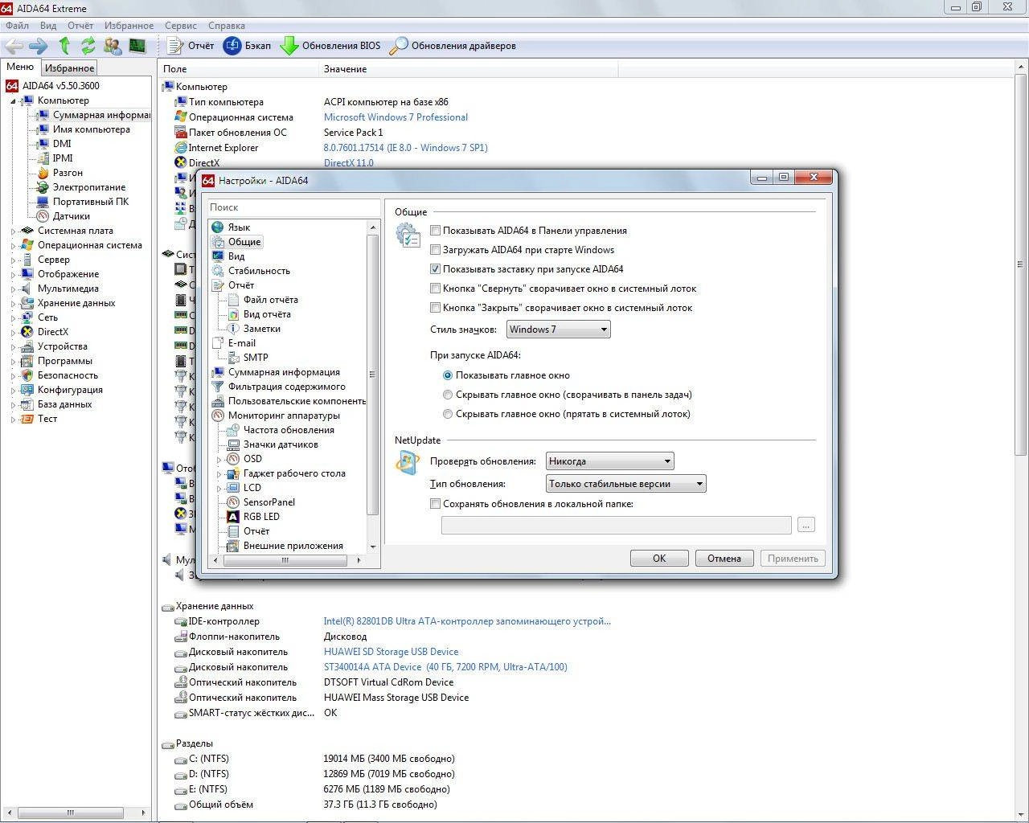Open Портативный ПК in main tree
Image resolution: width=1029 pixels, height=823 pixels.
[x=91, y=202]
